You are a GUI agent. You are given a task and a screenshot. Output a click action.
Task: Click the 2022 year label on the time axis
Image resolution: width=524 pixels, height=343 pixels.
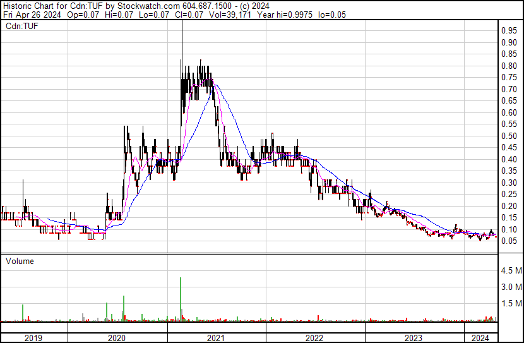click(x=314, y=338)
